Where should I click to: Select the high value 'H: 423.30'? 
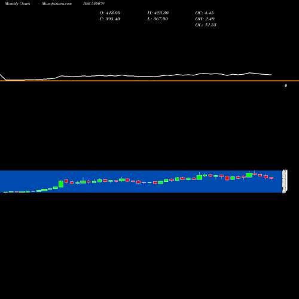158,13
